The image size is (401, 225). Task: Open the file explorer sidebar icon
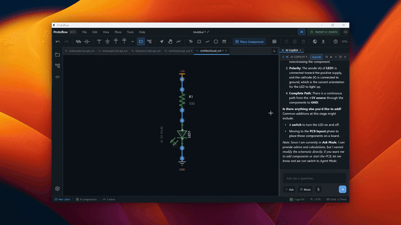point(57,54)
